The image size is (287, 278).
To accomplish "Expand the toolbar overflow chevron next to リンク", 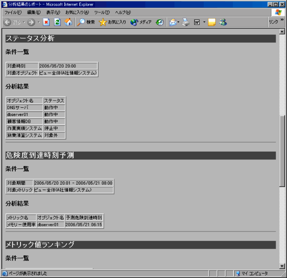I will tap(282, 20).
